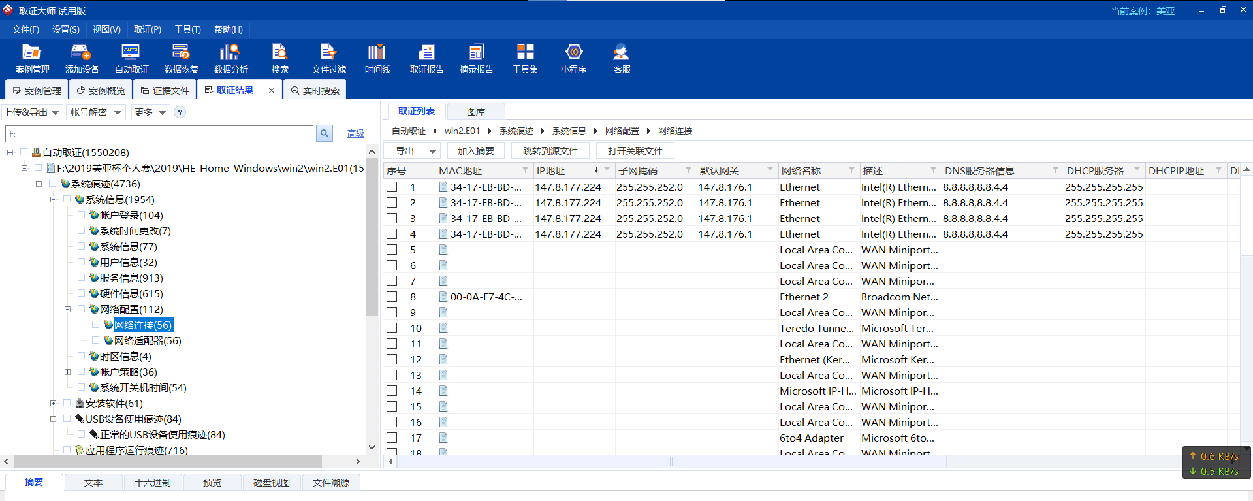Open the MAC地址 column filter icon
Screen dimensions: 1253x501
click(x=525, y=170)
